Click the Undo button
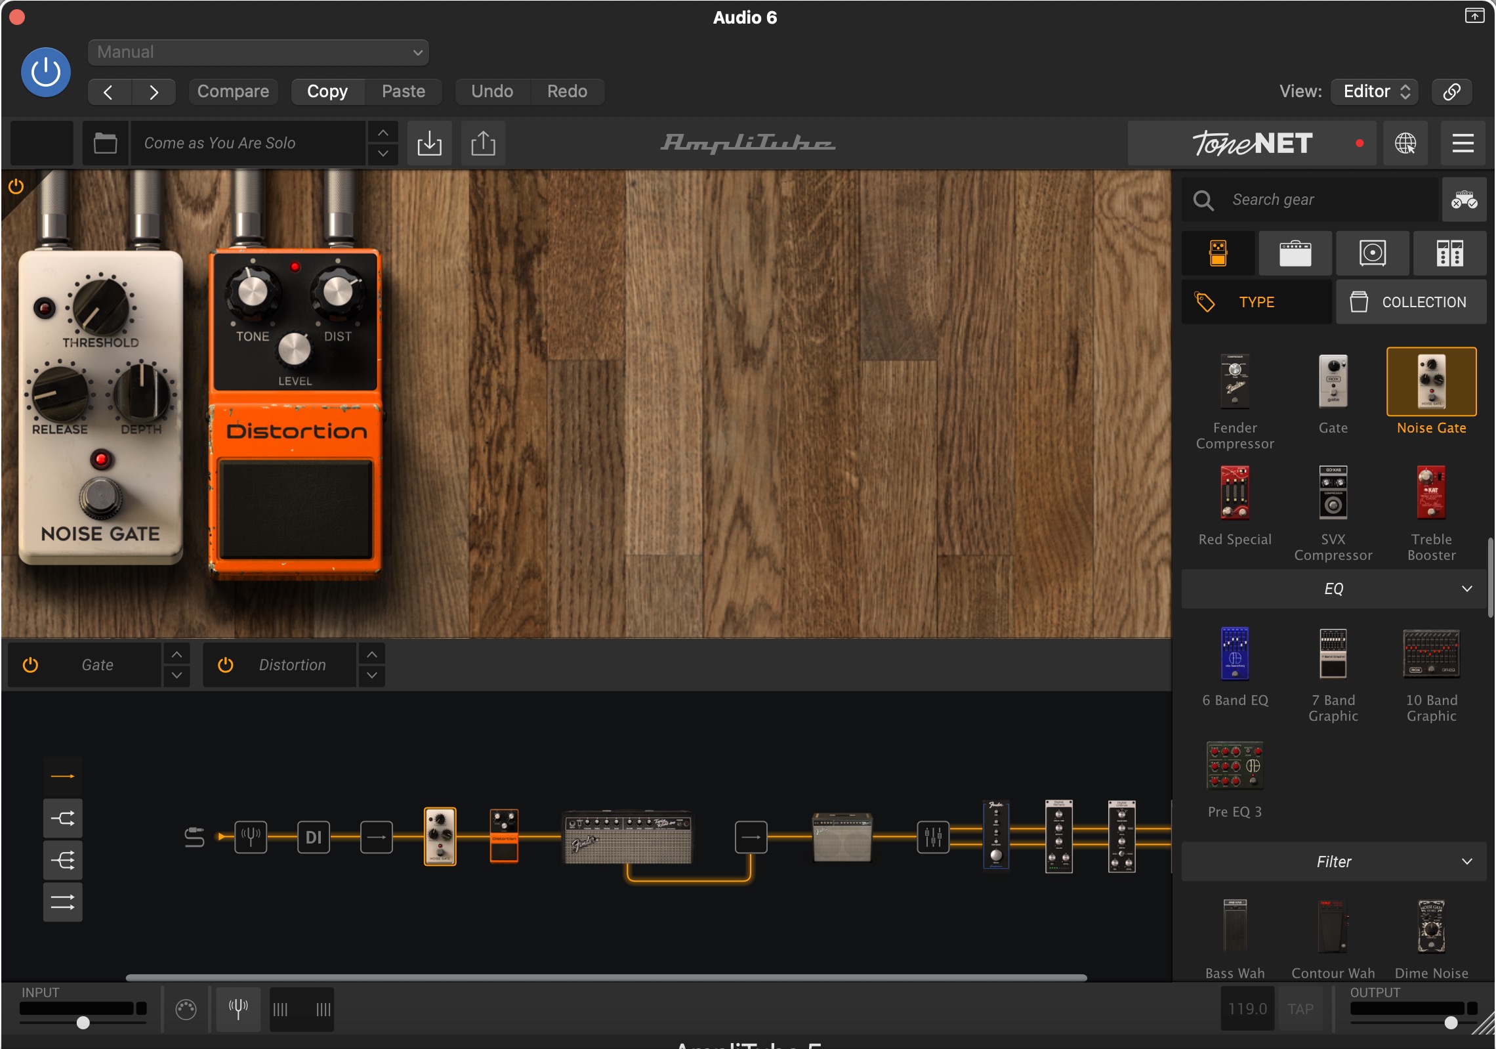Screen dimensions: 1496x1049 tap(492, 91)
